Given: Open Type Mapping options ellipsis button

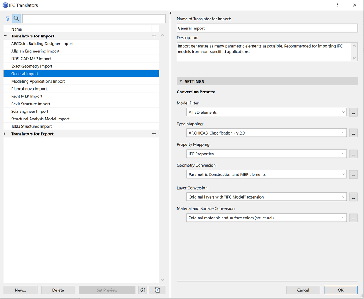Looking at the screenshot, I should pos(353,133).
